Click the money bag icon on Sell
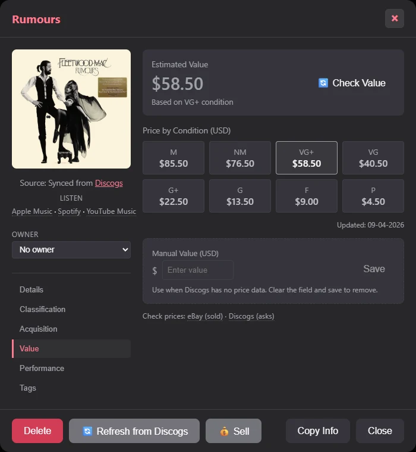Screen dimensions: 416x452 224,431
